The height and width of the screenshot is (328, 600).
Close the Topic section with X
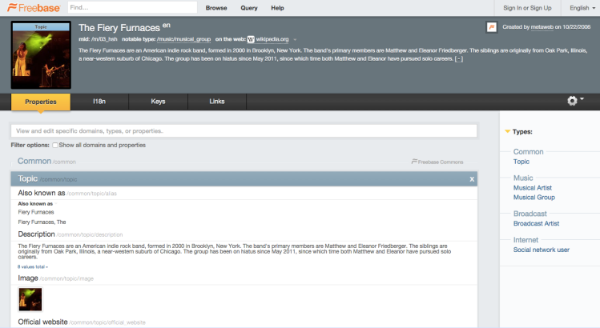(x=472, y=179)
